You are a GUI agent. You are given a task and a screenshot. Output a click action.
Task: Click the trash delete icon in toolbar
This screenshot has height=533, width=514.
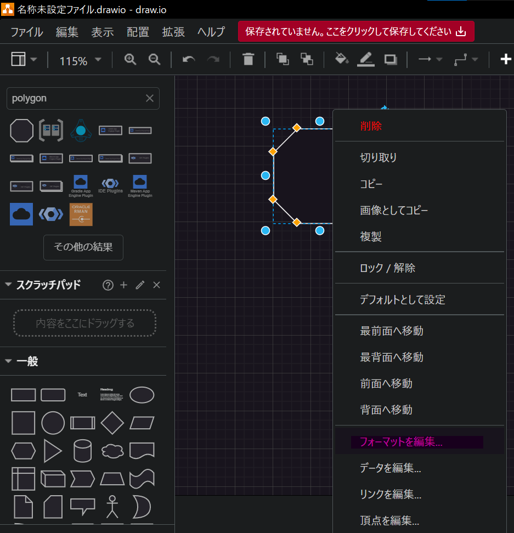[248, 59]
